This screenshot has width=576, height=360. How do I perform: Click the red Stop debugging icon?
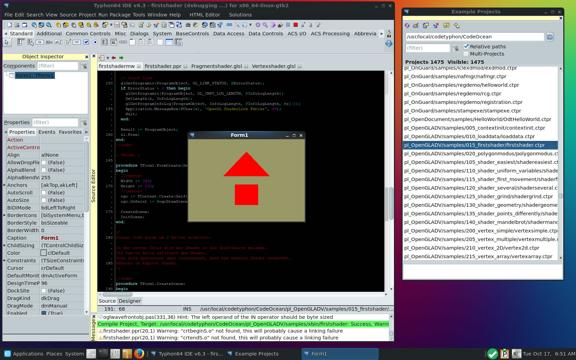pyautogui.click(x=296, y=25)
